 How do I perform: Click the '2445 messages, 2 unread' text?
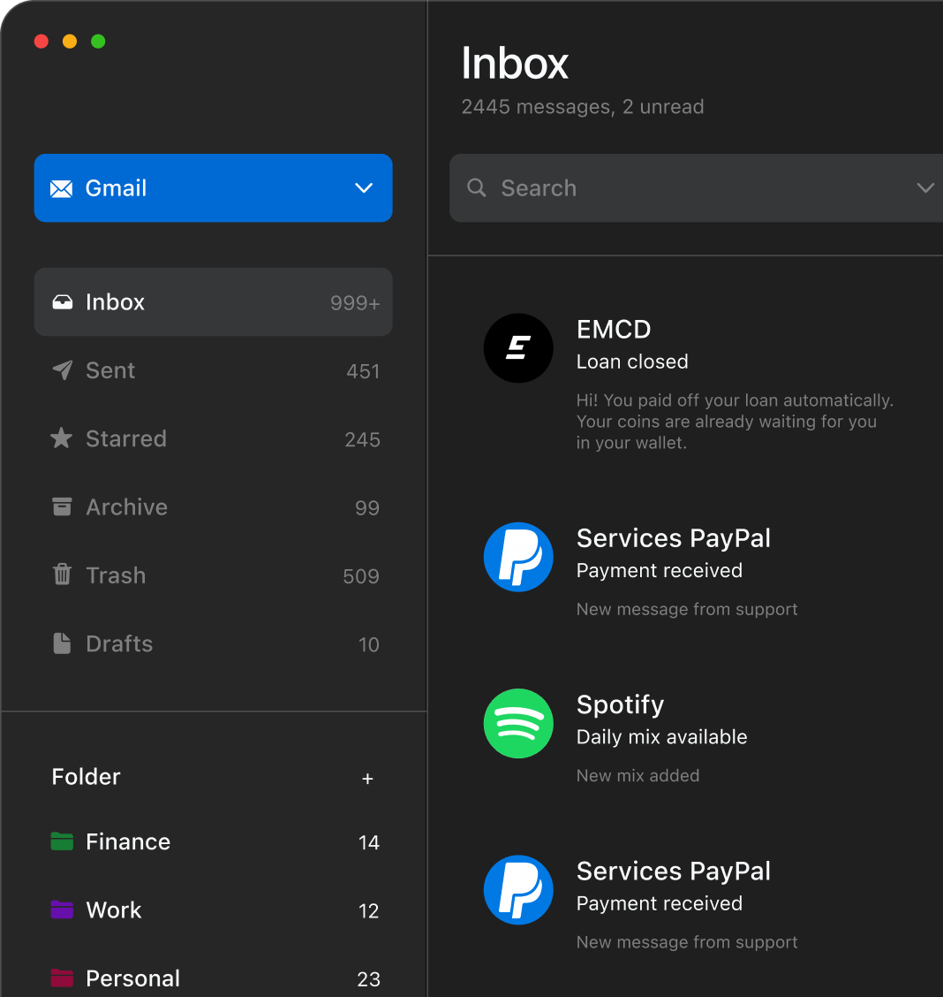click(x=582, y=107)
